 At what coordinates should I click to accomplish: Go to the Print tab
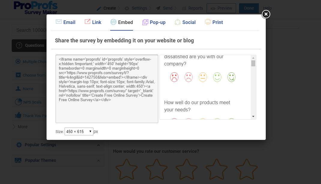coord(214,22)
